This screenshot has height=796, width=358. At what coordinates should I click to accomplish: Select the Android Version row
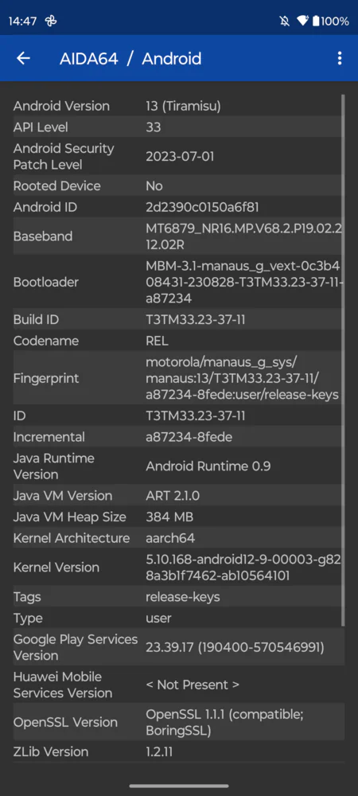pyautogui.click(x=178, y=106)
